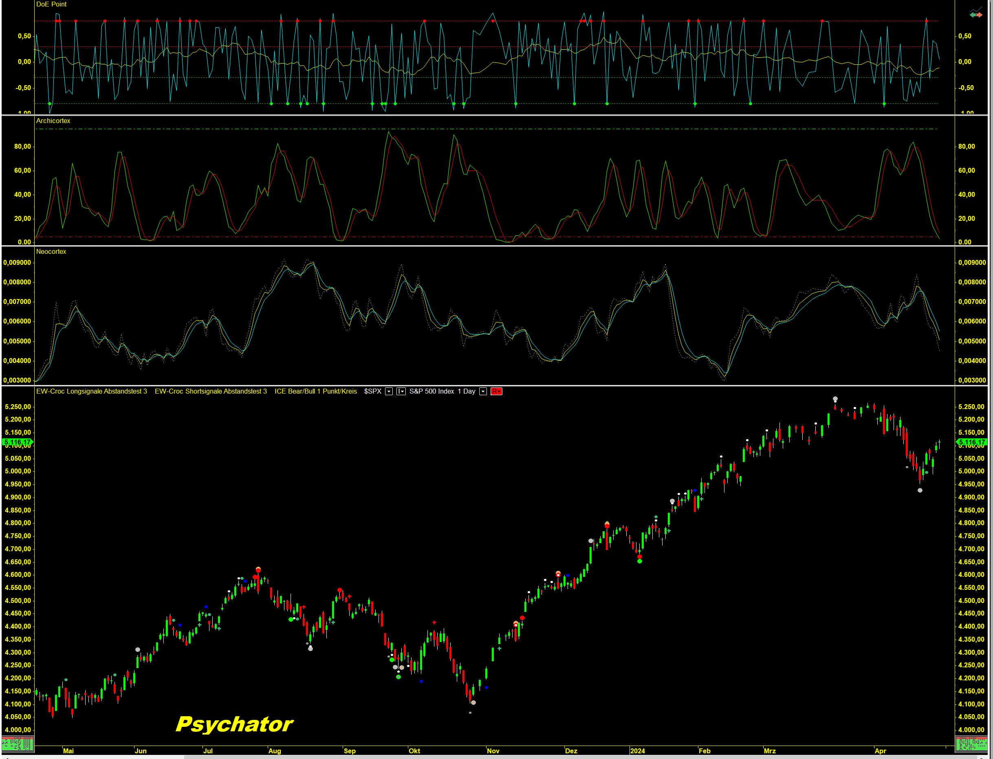Click bottom-right green-red corner icon
The image size is (993, 759).
[971, 744]
